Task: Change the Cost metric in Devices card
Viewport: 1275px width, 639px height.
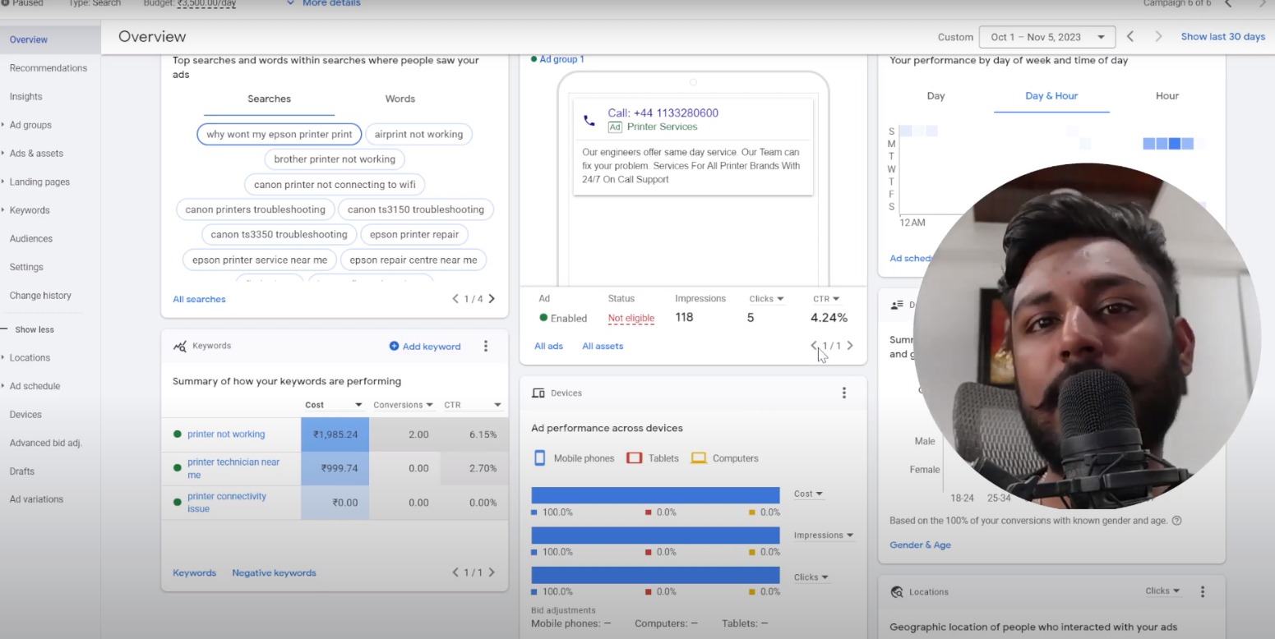Action: point(808,494)
